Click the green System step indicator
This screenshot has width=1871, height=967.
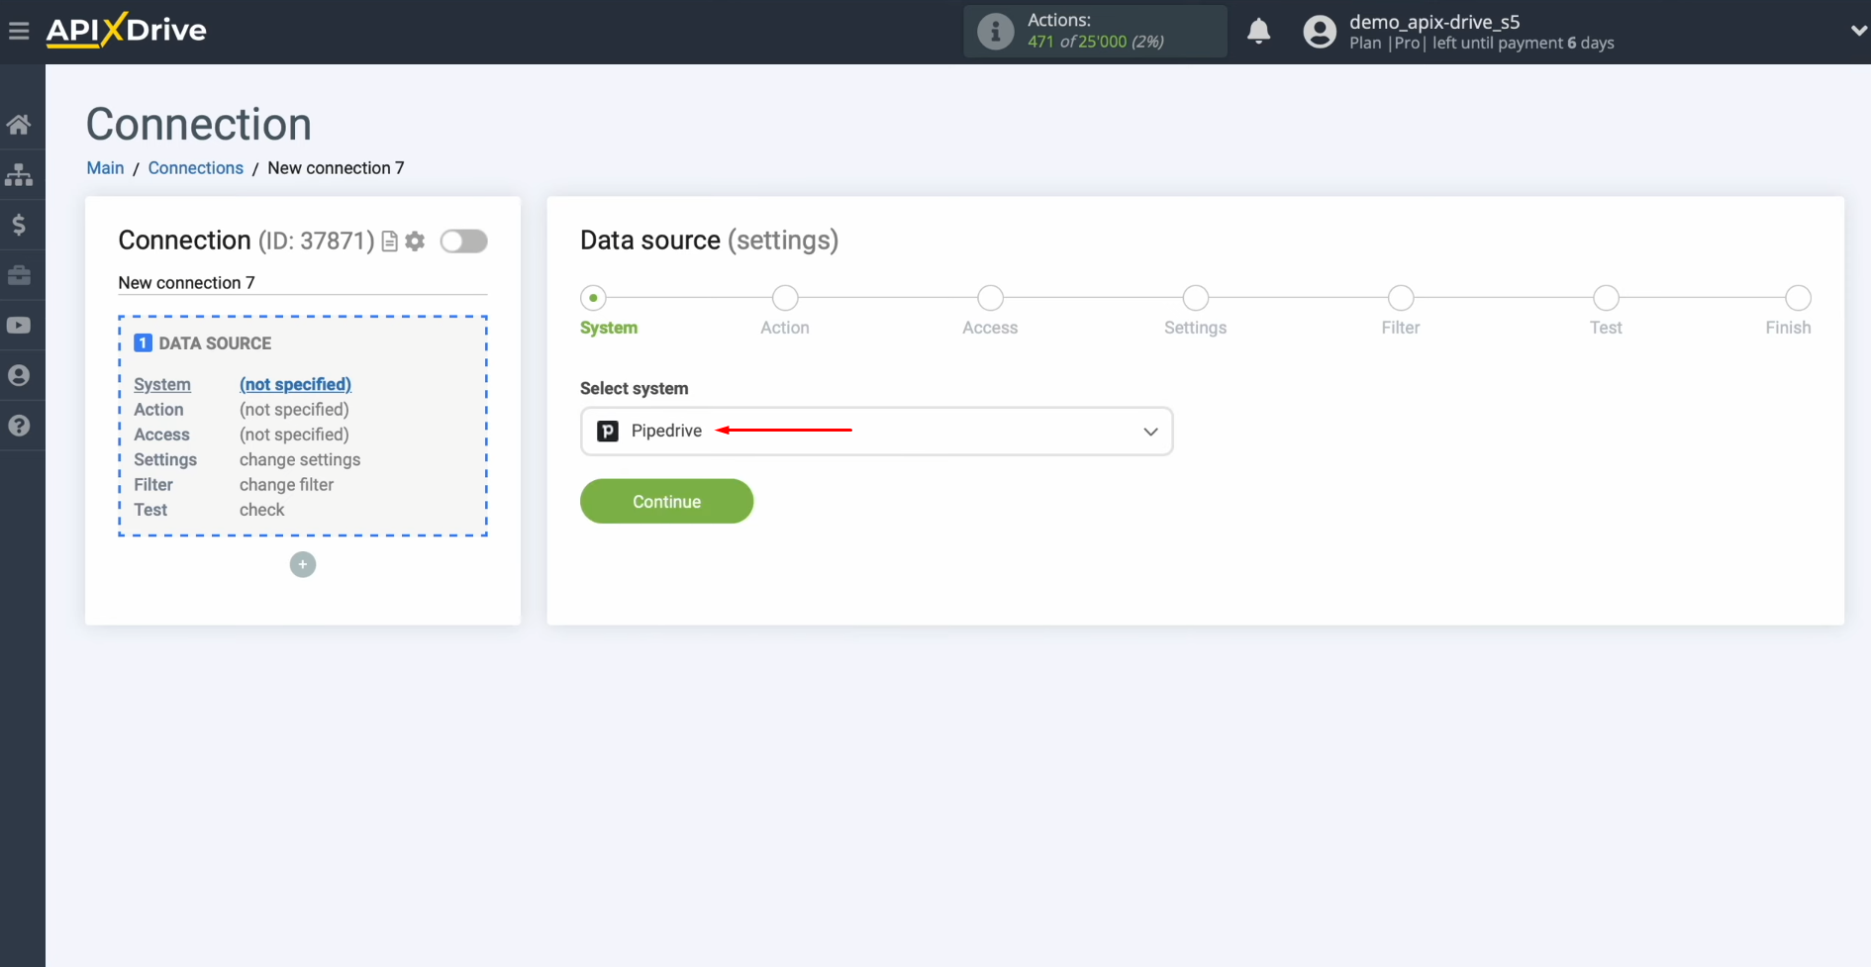coord(593,297)
